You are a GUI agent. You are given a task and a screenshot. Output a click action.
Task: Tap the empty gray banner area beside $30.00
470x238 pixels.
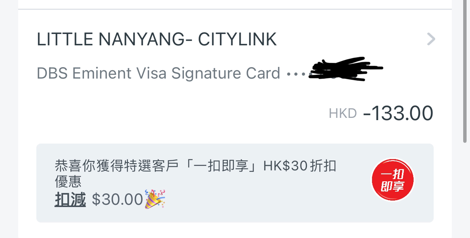tap(265, 199)
